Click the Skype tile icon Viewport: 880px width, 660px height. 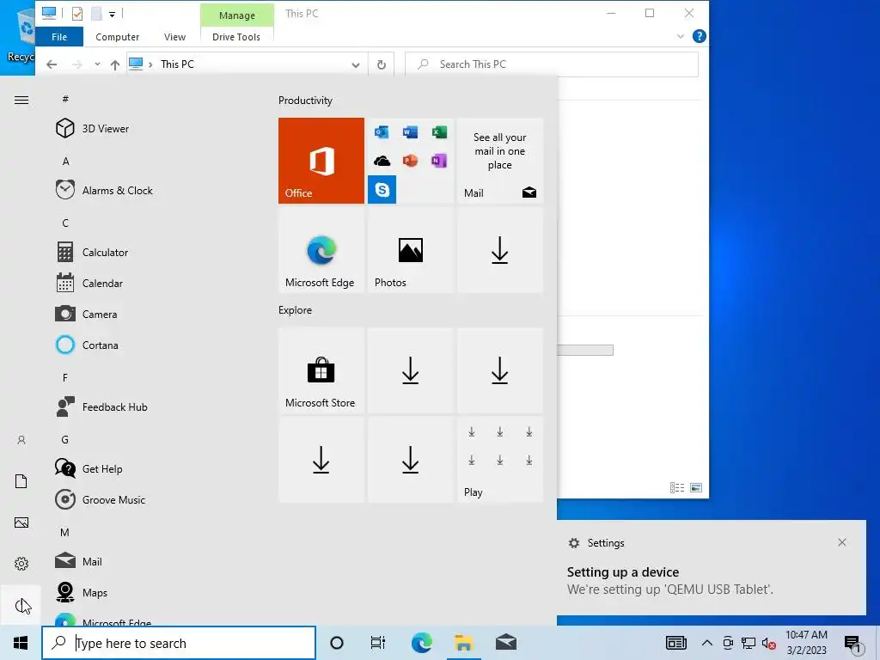coord(382,189)
